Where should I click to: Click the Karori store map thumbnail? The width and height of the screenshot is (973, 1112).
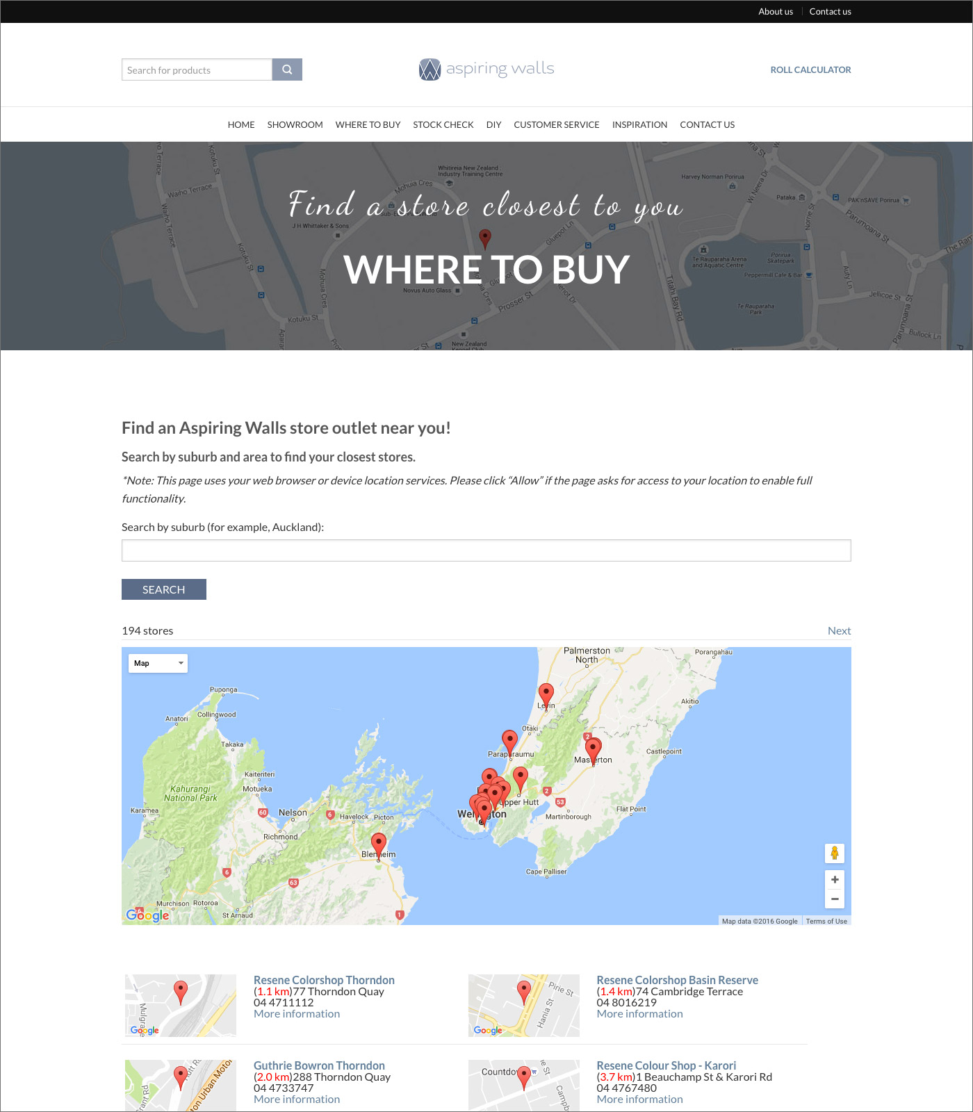(524, 1086)
